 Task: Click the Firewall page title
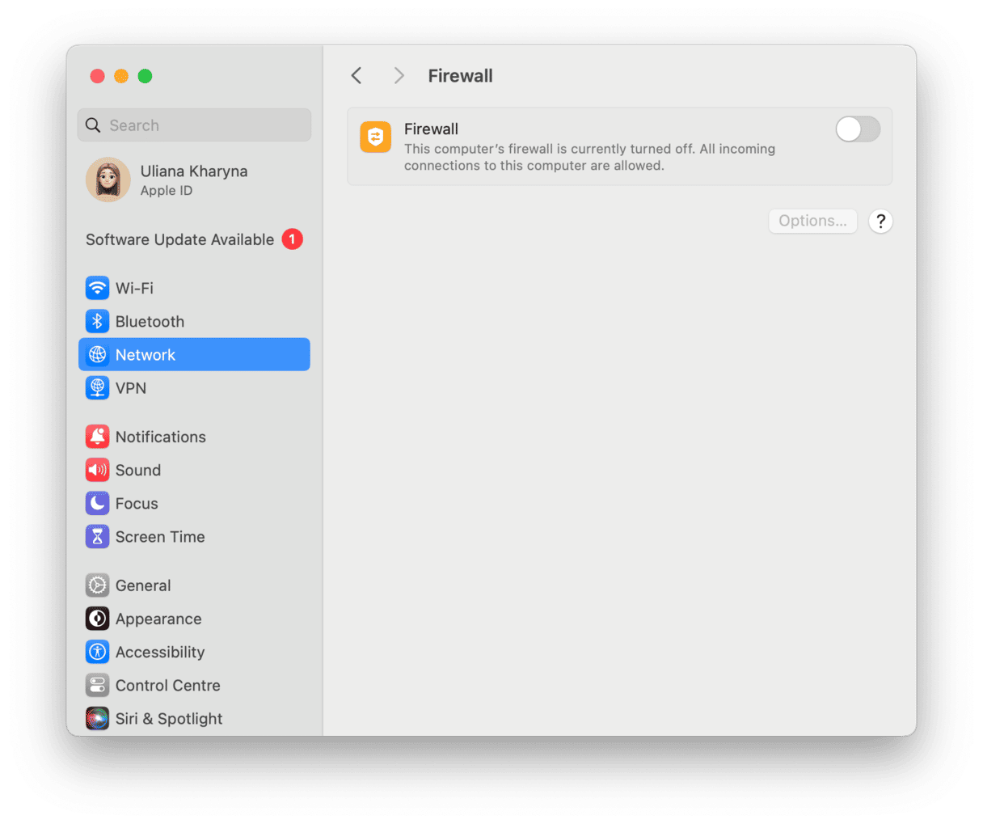[x=460, y=76]
